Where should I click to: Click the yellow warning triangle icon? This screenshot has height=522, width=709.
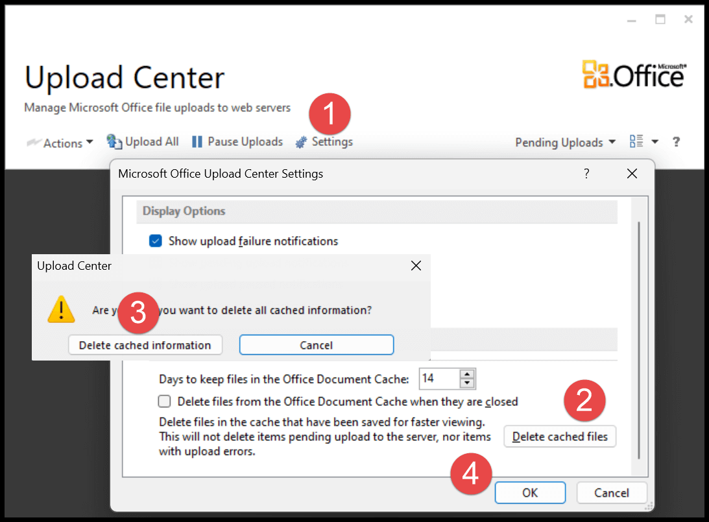pos(61,310)
